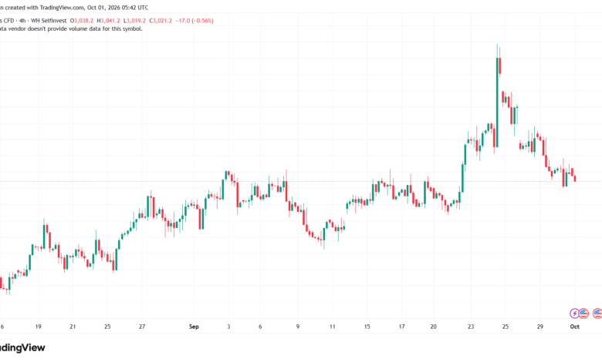Click the 9 date label on the time axis
Screen dimensions: 602x362
click(298, 327)
